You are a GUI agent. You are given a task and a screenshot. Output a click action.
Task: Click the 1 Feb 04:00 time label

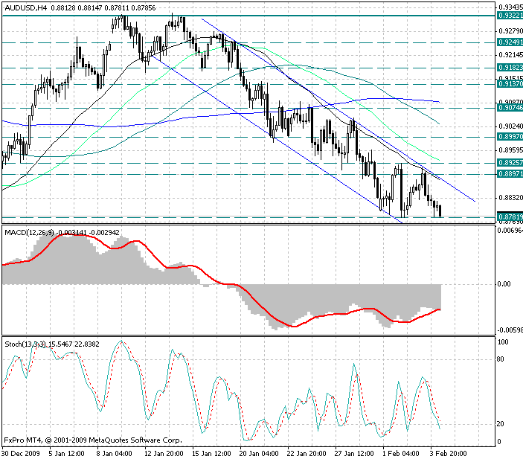click(x=401, y=454)
